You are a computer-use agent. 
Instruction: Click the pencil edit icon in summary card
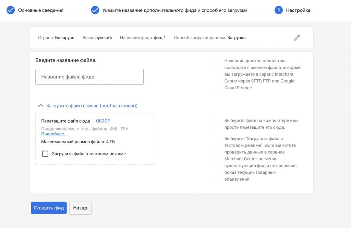click(x=297, y=38)
